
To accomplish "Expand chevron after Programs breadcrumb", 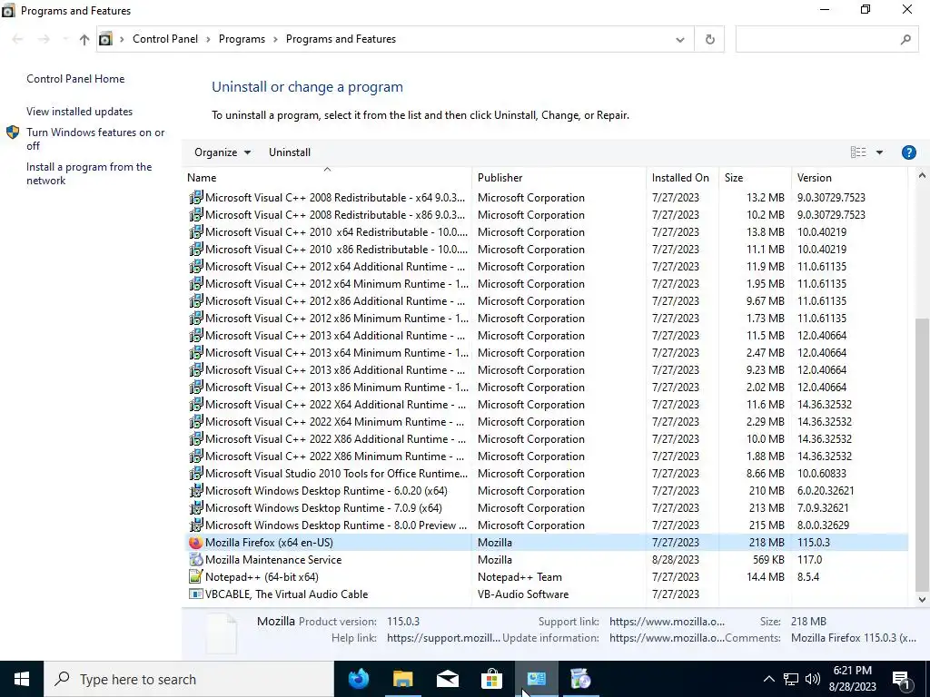I will pyautogui.click(x=276, y=39).
